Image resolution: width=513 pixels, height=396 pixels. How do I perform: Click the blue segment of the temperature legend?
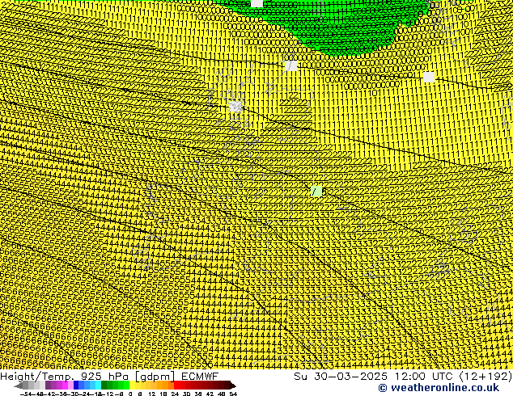coord(87,385)
